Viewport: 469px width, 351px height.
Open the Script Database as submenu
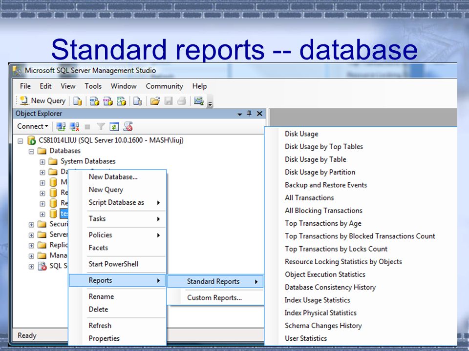[x=117, y=203]
